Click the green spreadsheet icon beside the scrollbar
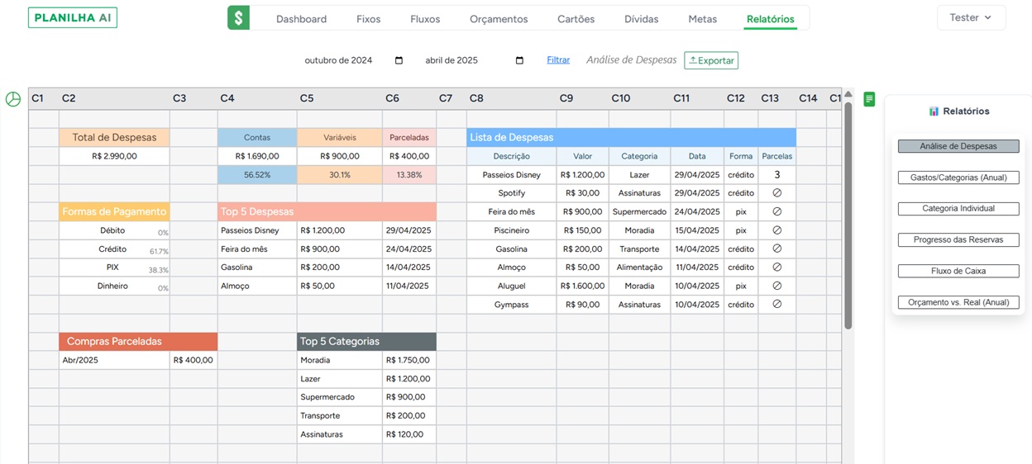The width and height of the screenshot is (1032, 464). click(869, 99)
